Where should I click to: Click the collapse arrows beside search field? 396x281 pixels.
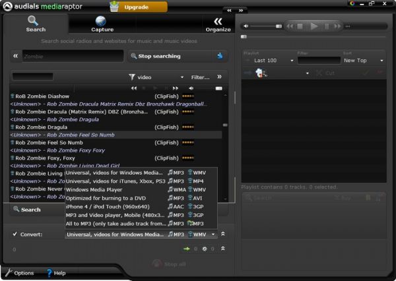pos(15,56)
